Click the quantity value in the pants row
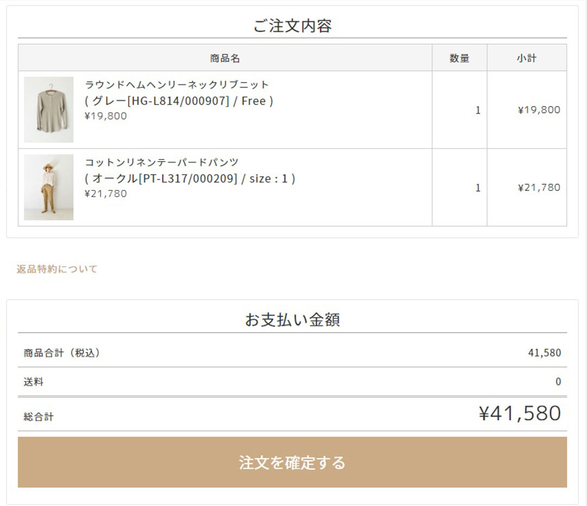Viewport: 587px width, 506px height. 478,188
